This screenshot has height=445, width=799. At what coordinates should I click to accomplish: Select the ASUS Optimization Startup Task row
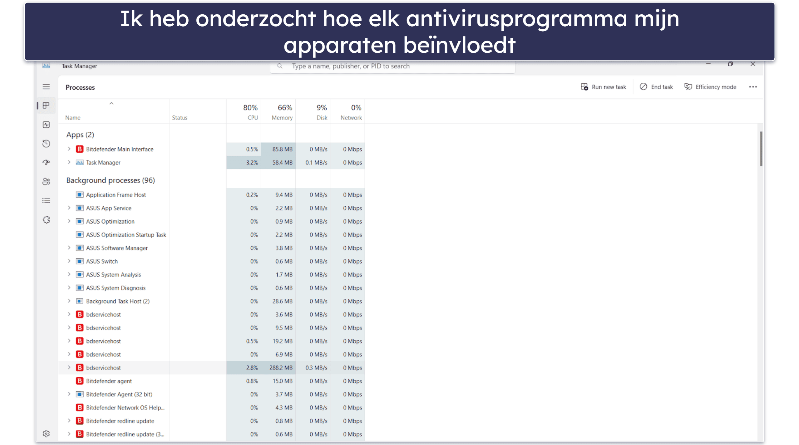[211, 235]
